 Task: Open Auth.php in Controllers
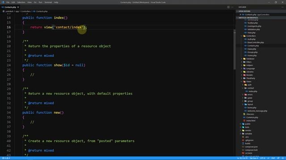coord(251,39)
